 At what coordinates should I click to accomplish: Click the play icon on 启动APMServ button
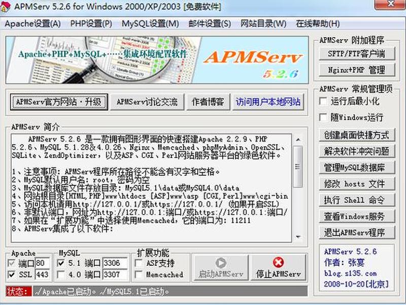221,263
